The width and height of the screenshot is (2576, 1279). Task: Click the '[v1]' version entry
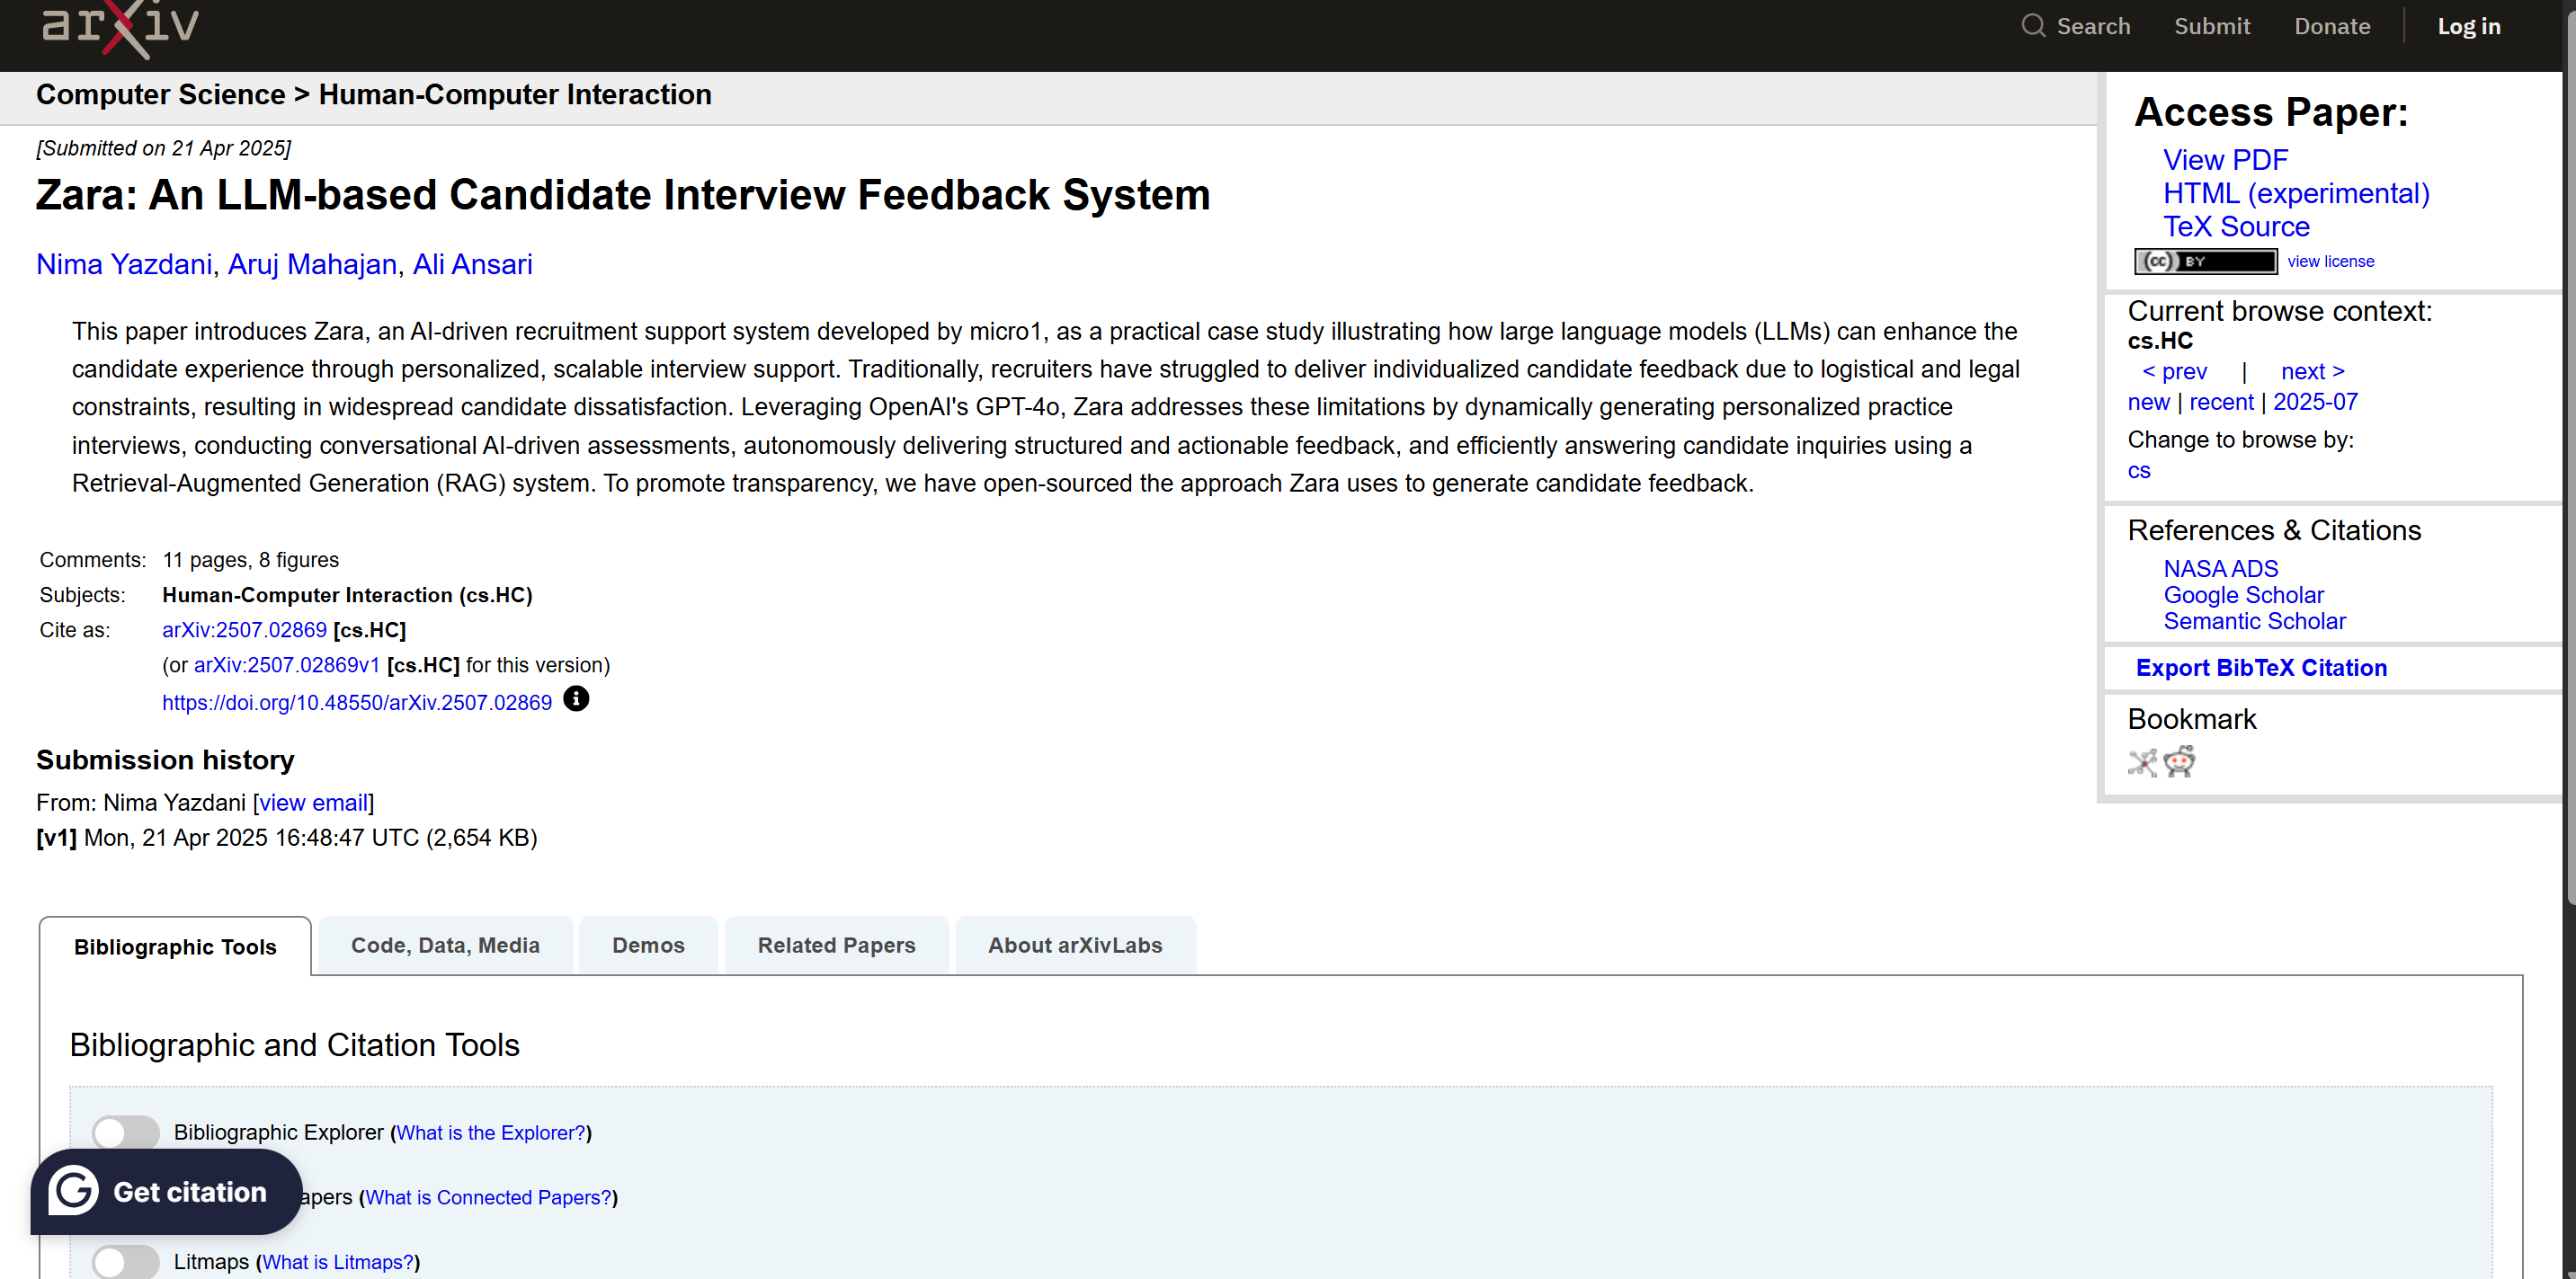(x=56, y=838)
